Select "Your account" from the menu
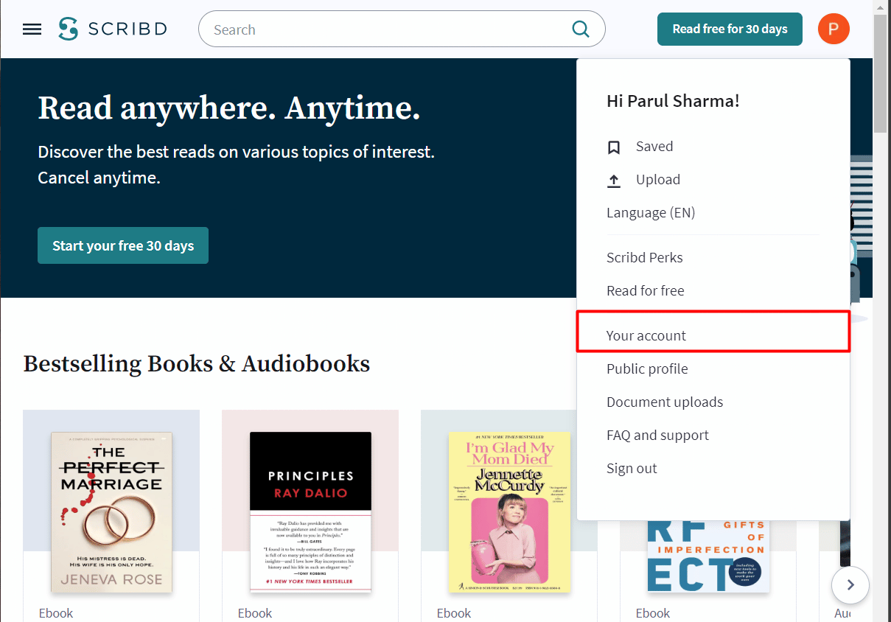The width and height of the screenshot is (891, 622). coord(646,335)
